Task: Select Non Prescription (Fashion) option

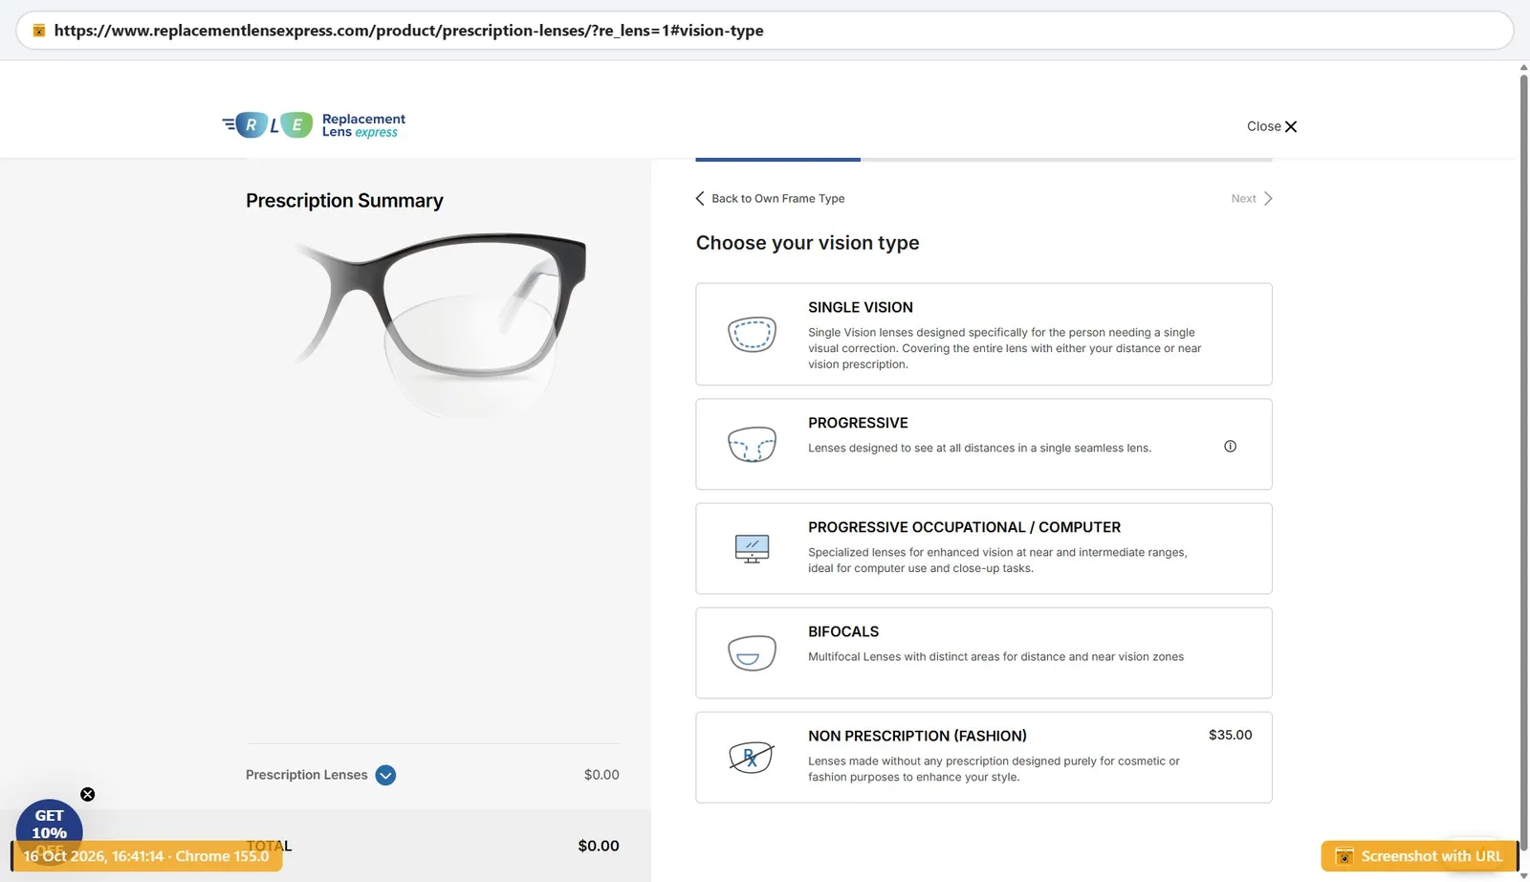Action: (984, 757)
